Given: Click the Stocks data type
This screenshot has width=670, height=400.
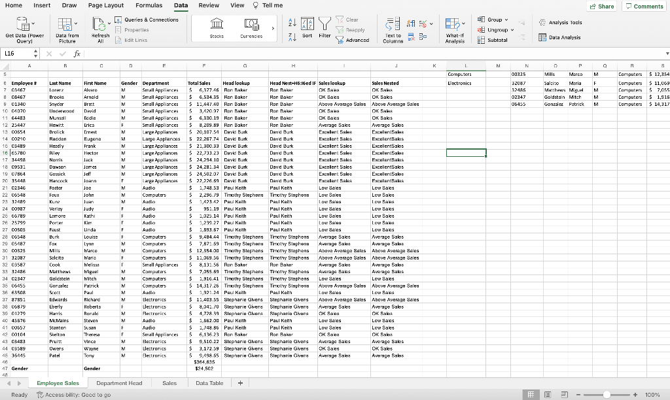Looking at the screenshot, I should [218, 28].
